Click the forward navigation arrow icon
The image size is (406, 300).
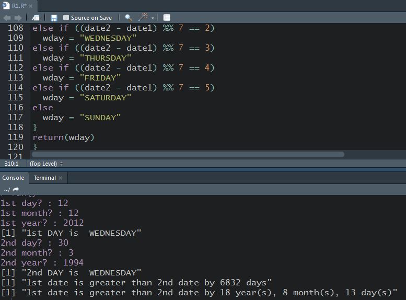[18, 18]
